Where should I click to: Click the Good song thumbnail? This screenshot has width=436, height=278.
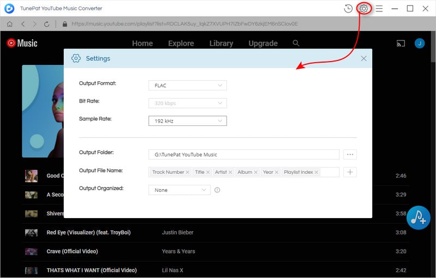click(32, 176)
